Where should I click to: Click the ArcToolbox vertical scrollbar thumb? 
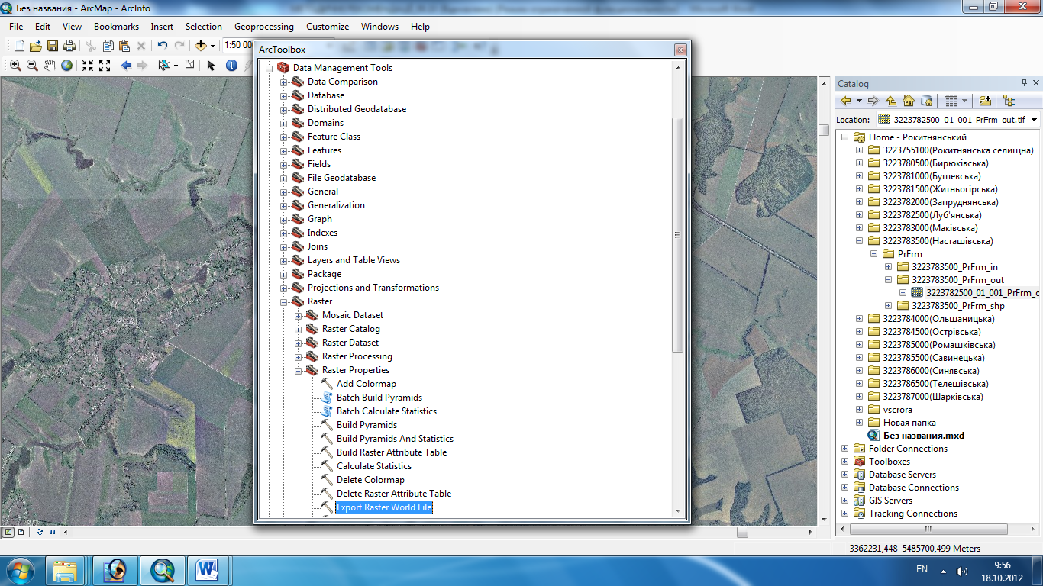click(677, 235)
